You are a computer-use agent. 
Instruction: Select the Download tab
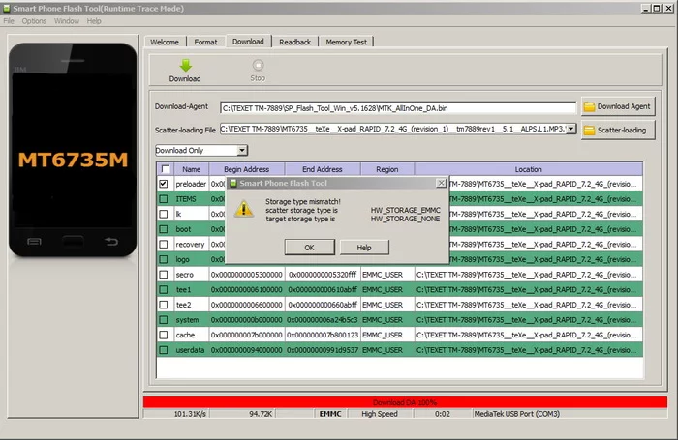coord(248,42)
